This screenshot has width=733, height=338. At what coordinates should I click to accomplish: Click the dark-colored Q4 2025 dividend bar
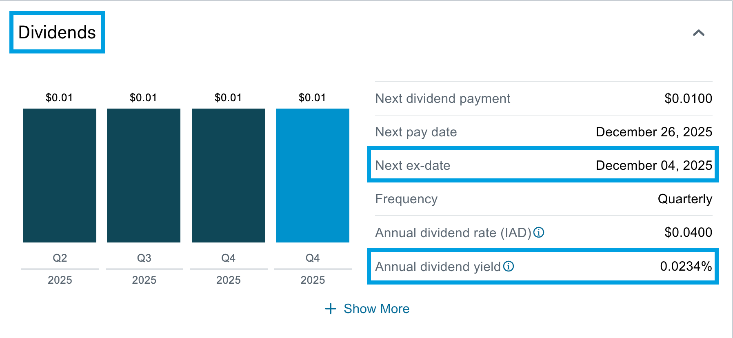[x=229, y=176]
